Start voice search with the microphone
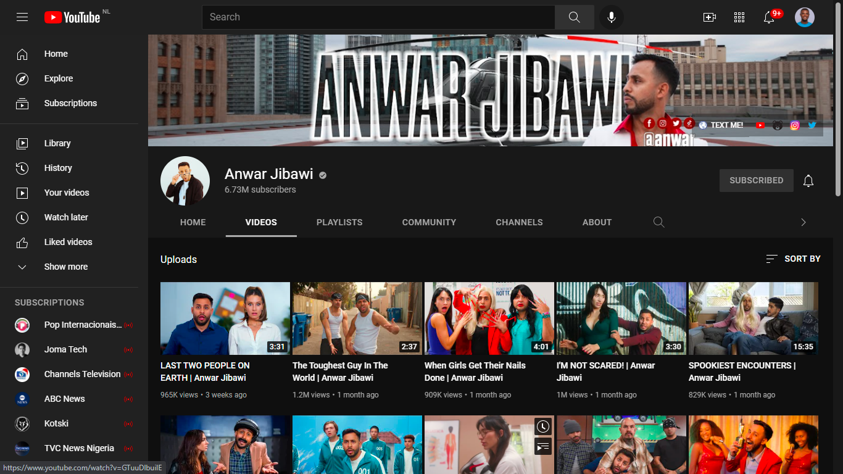 [612, 17]
